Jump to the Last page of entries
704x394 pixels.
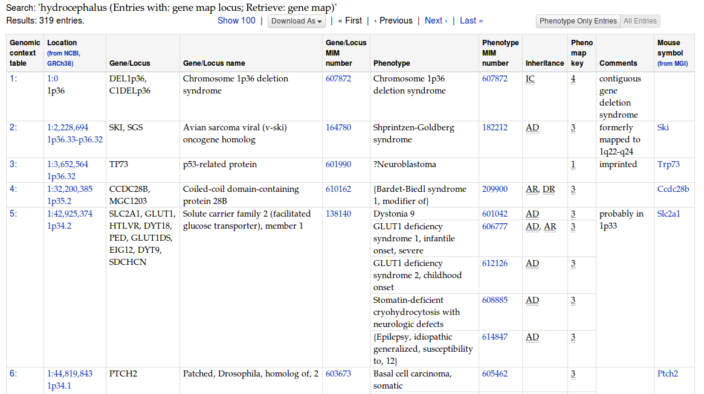click(471, 21)
